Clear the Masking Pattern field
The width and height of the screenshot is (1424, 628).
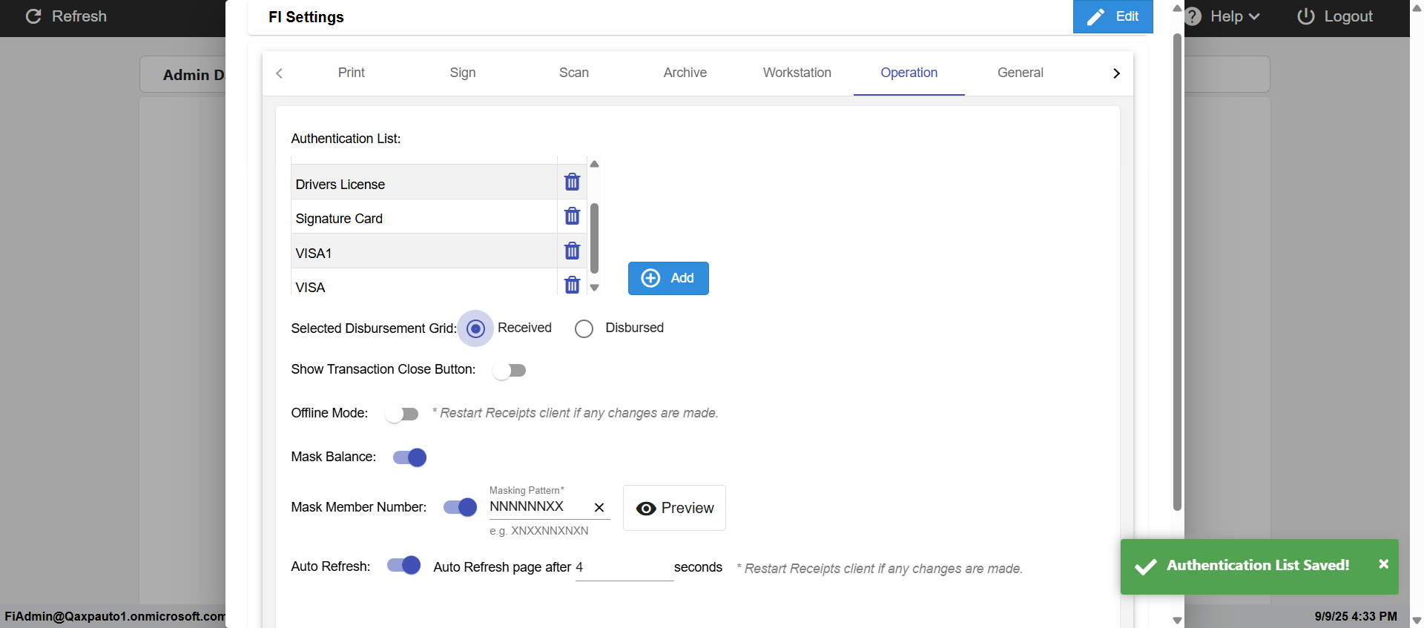point(599,508)
